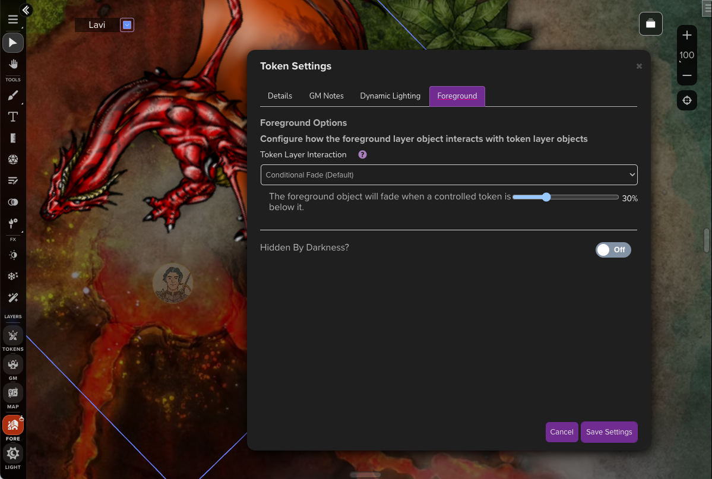Switch to the Map layer
The height and width of the screenshot is (479, 712).
12,393
